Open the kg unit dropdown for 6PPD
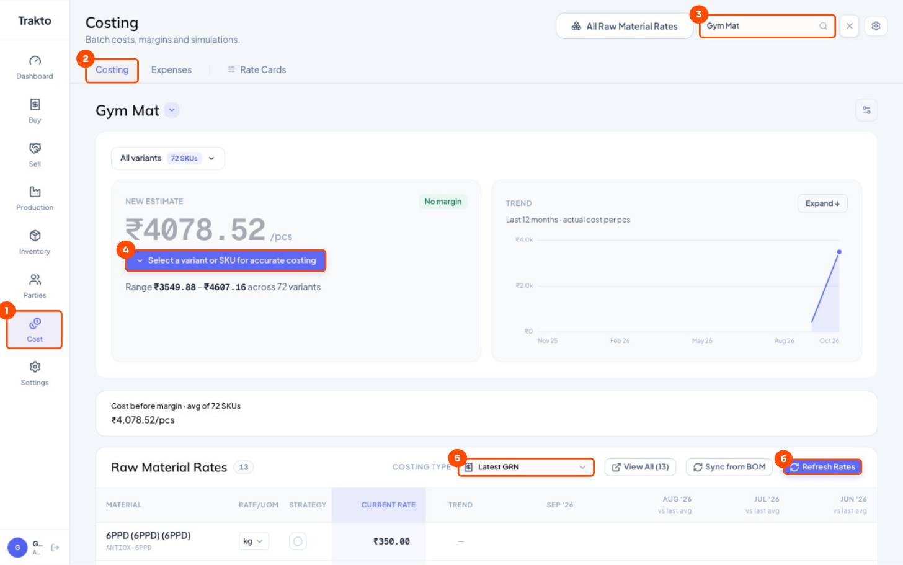This screenshot has height=565, width=903. point(253,541)
